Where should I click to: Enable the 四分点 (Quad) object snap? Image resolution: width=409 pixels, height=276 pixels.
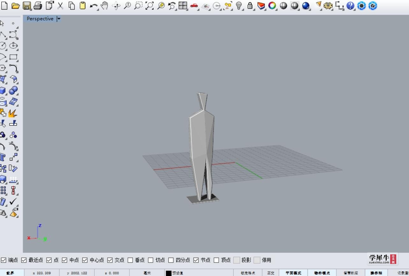click(x=171, y=260)
